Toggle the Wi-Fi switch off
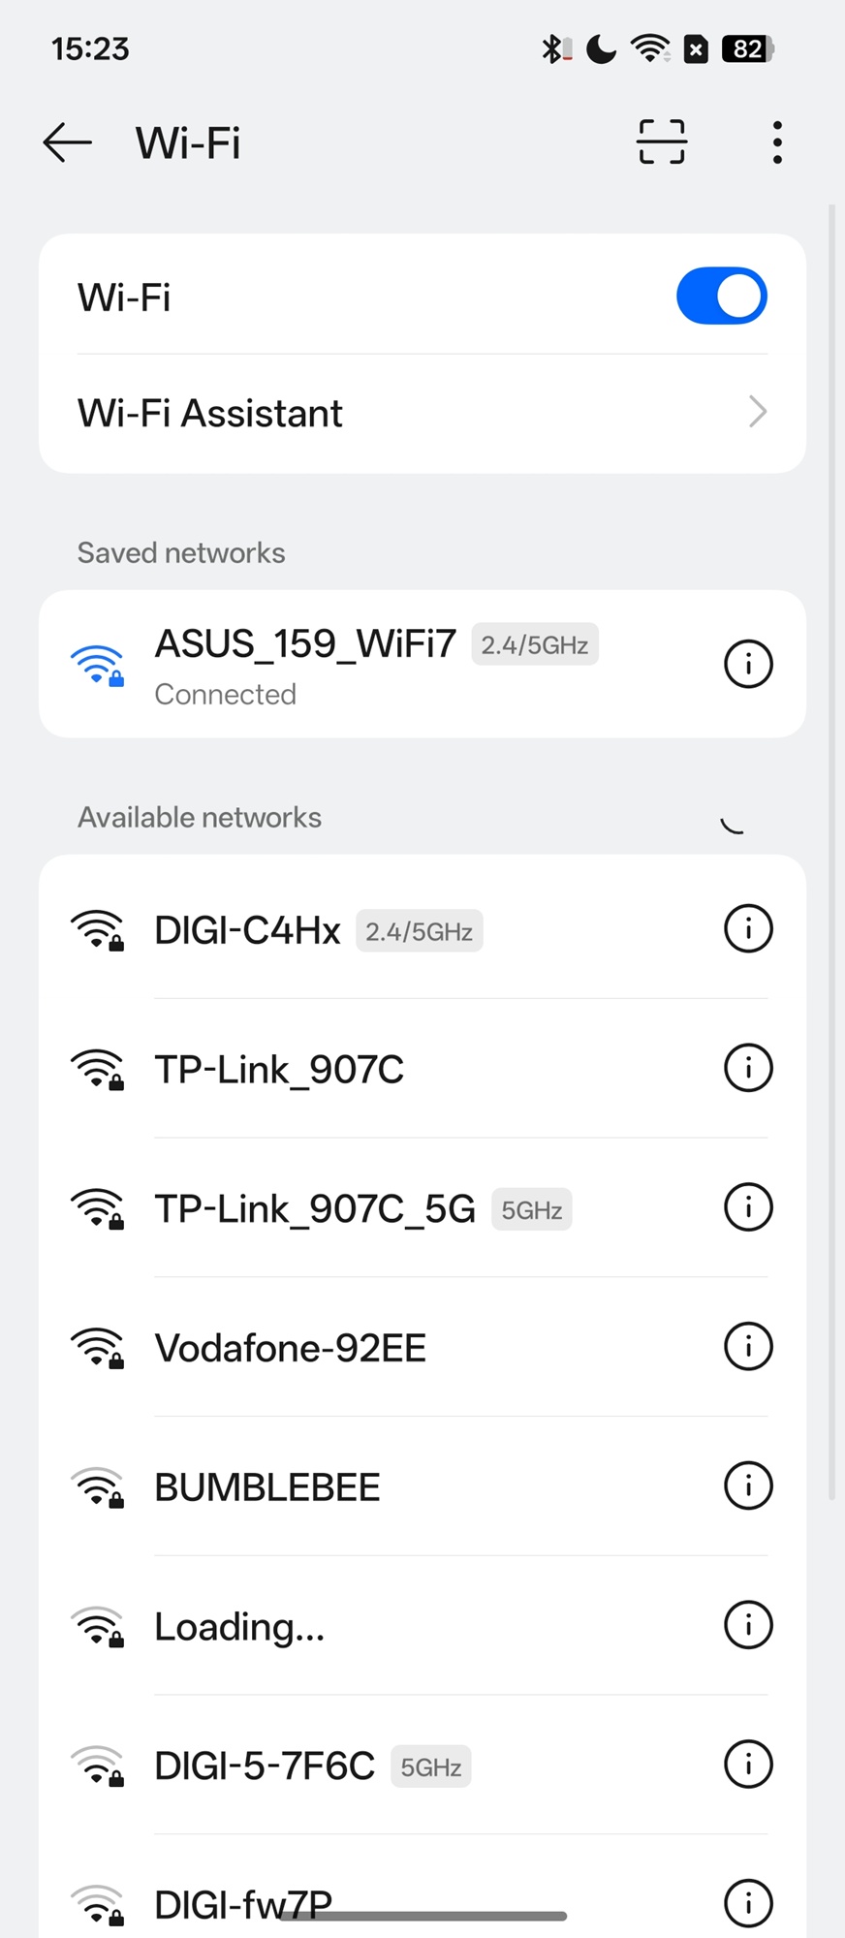845x1938 pixels. click(721, 297)
